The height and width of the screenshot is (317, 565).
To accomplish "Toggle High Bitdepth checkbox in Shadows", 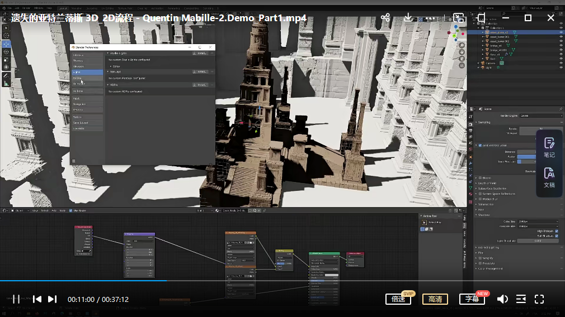I will pyautogui.click(x=557, y=231).
